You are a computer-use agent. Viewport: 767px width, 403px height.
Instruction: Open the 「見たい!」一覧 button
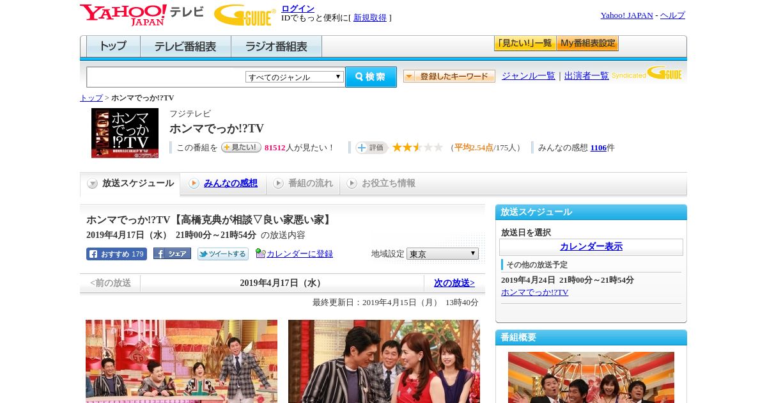[x=525, y=43]
